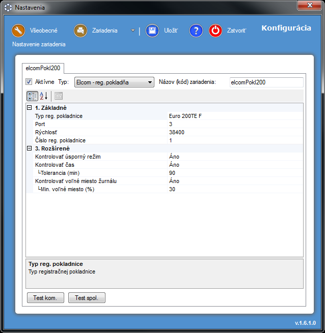The image size is (325, 333).
Task: Select the Rýchlosť property row
Action: click(x=97, y=132)
